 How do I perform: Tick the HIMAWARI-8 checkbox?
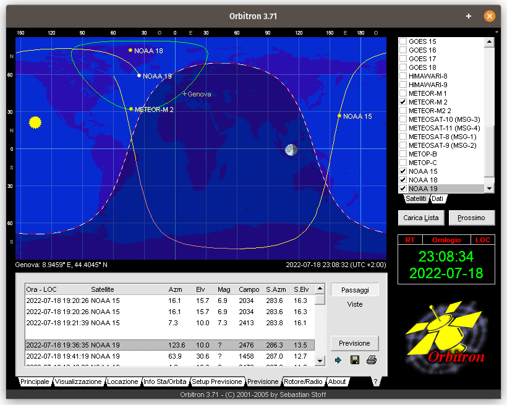tap(403, 76)
